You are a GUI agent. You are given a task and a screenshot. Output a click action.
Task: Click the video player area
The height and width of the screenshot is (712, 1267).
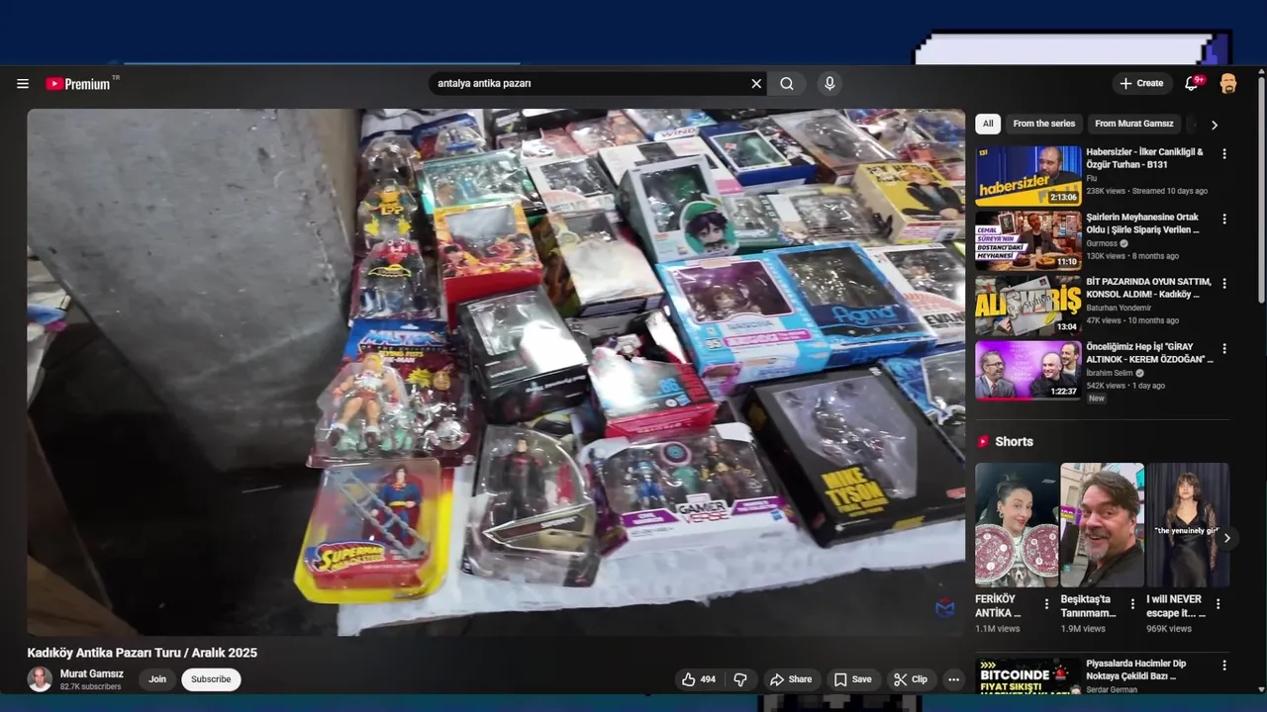coord(496,372)
